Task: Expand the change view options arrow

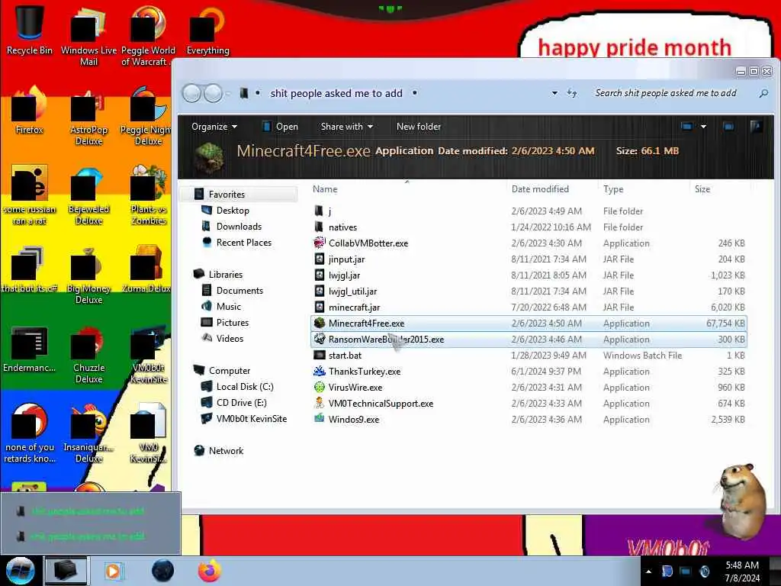Action: (x=703, y=127)
